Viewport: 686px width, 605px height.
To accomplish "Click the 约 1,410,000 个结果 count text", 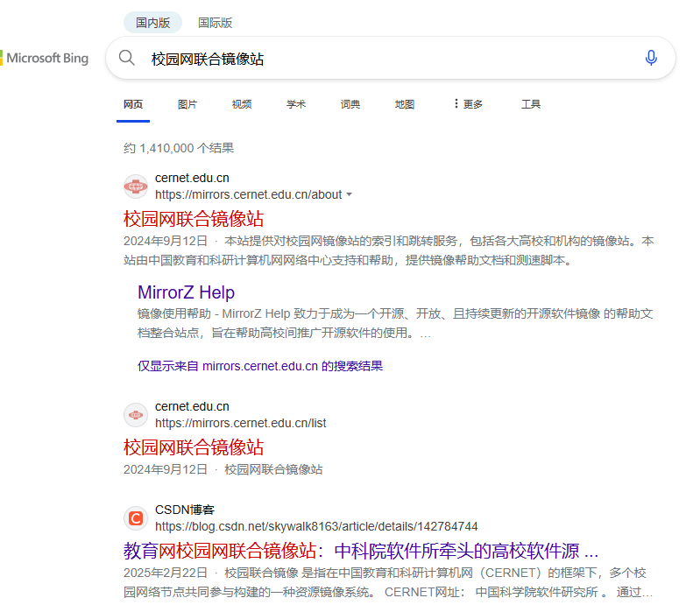I will coord(179,148).
